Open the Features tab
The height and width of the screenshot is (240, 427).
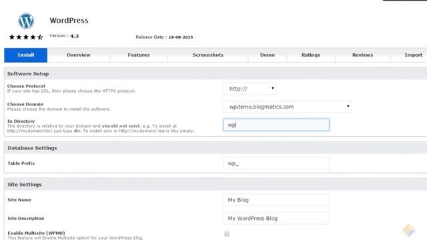tap(139, 55)
